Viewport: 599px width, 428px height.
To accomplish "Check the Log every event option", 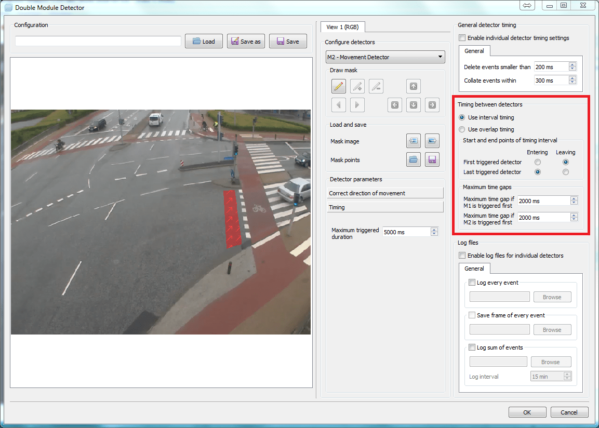I will [472, 283].
